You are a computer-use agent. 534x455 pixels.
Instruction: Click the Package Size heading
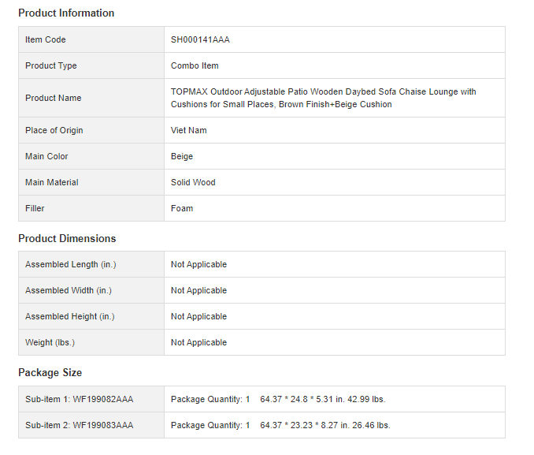click(x=50, y=373)
